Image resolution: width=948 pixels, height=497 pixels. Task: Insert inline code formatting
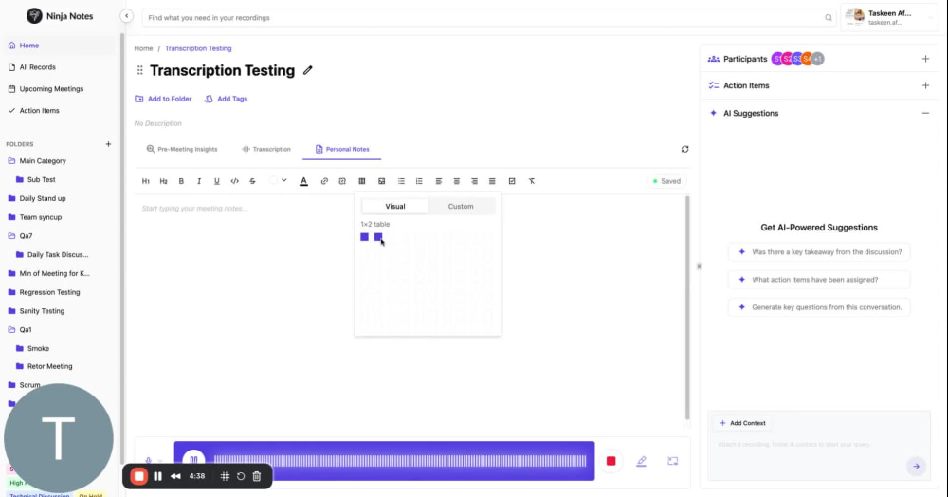click(234, 181)
